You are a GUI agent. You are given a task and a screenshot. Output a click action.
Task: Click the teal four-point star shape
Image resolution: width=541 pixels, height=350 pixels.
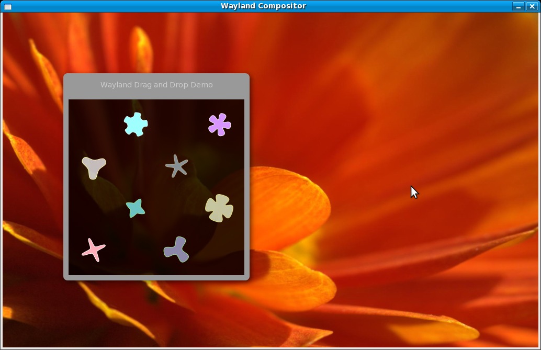(x=136, y=208)
